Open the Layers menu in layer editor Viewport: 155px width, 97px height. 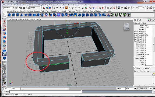(136, 71)
